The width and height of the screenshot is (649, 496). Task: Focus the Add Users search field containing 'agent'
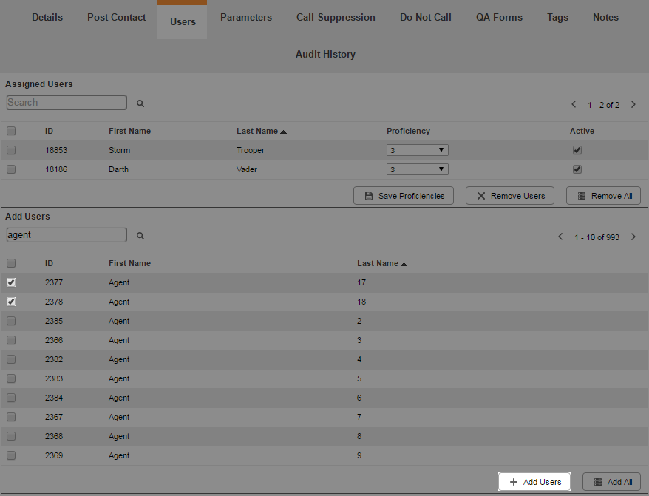(67, 235)
